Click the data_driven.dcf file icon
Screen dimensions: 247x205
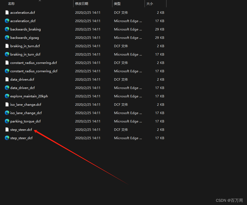tap(7, 79)
